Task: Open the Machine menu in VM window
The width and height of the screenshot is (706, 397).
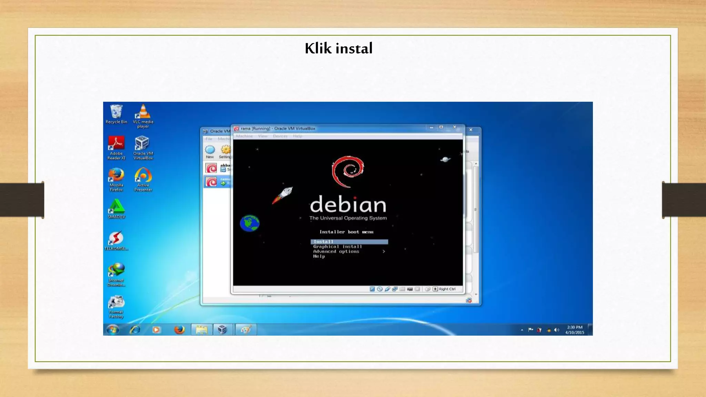Action: [x=244, y=136]
